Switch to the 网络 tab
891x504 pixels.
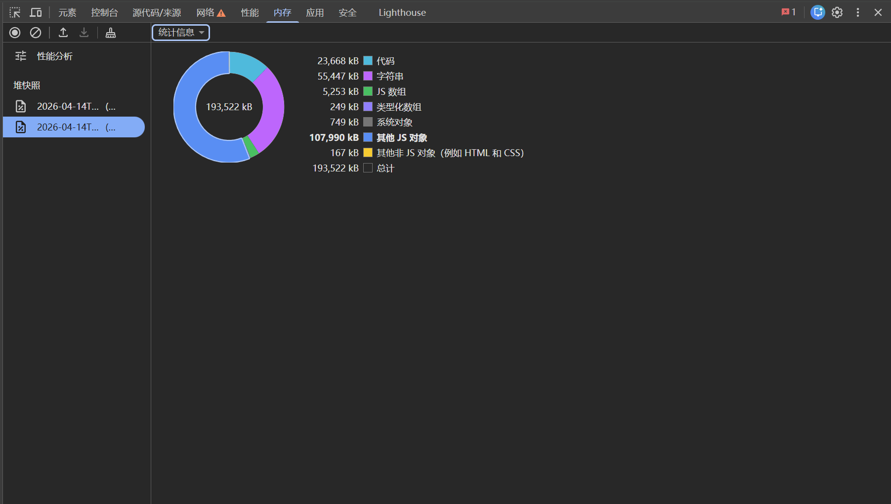click(211, 12)
